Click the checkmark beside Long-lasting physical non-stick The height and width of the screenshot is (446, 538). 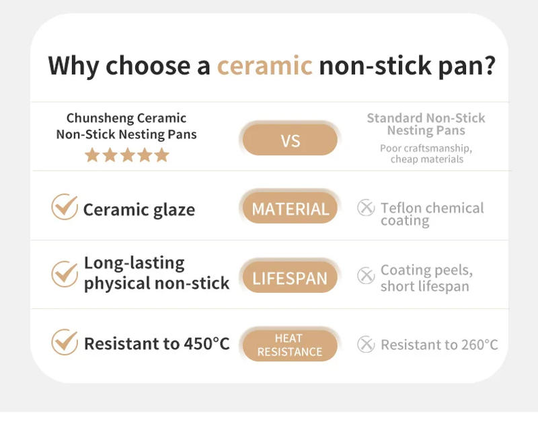[x=65, y=273]
